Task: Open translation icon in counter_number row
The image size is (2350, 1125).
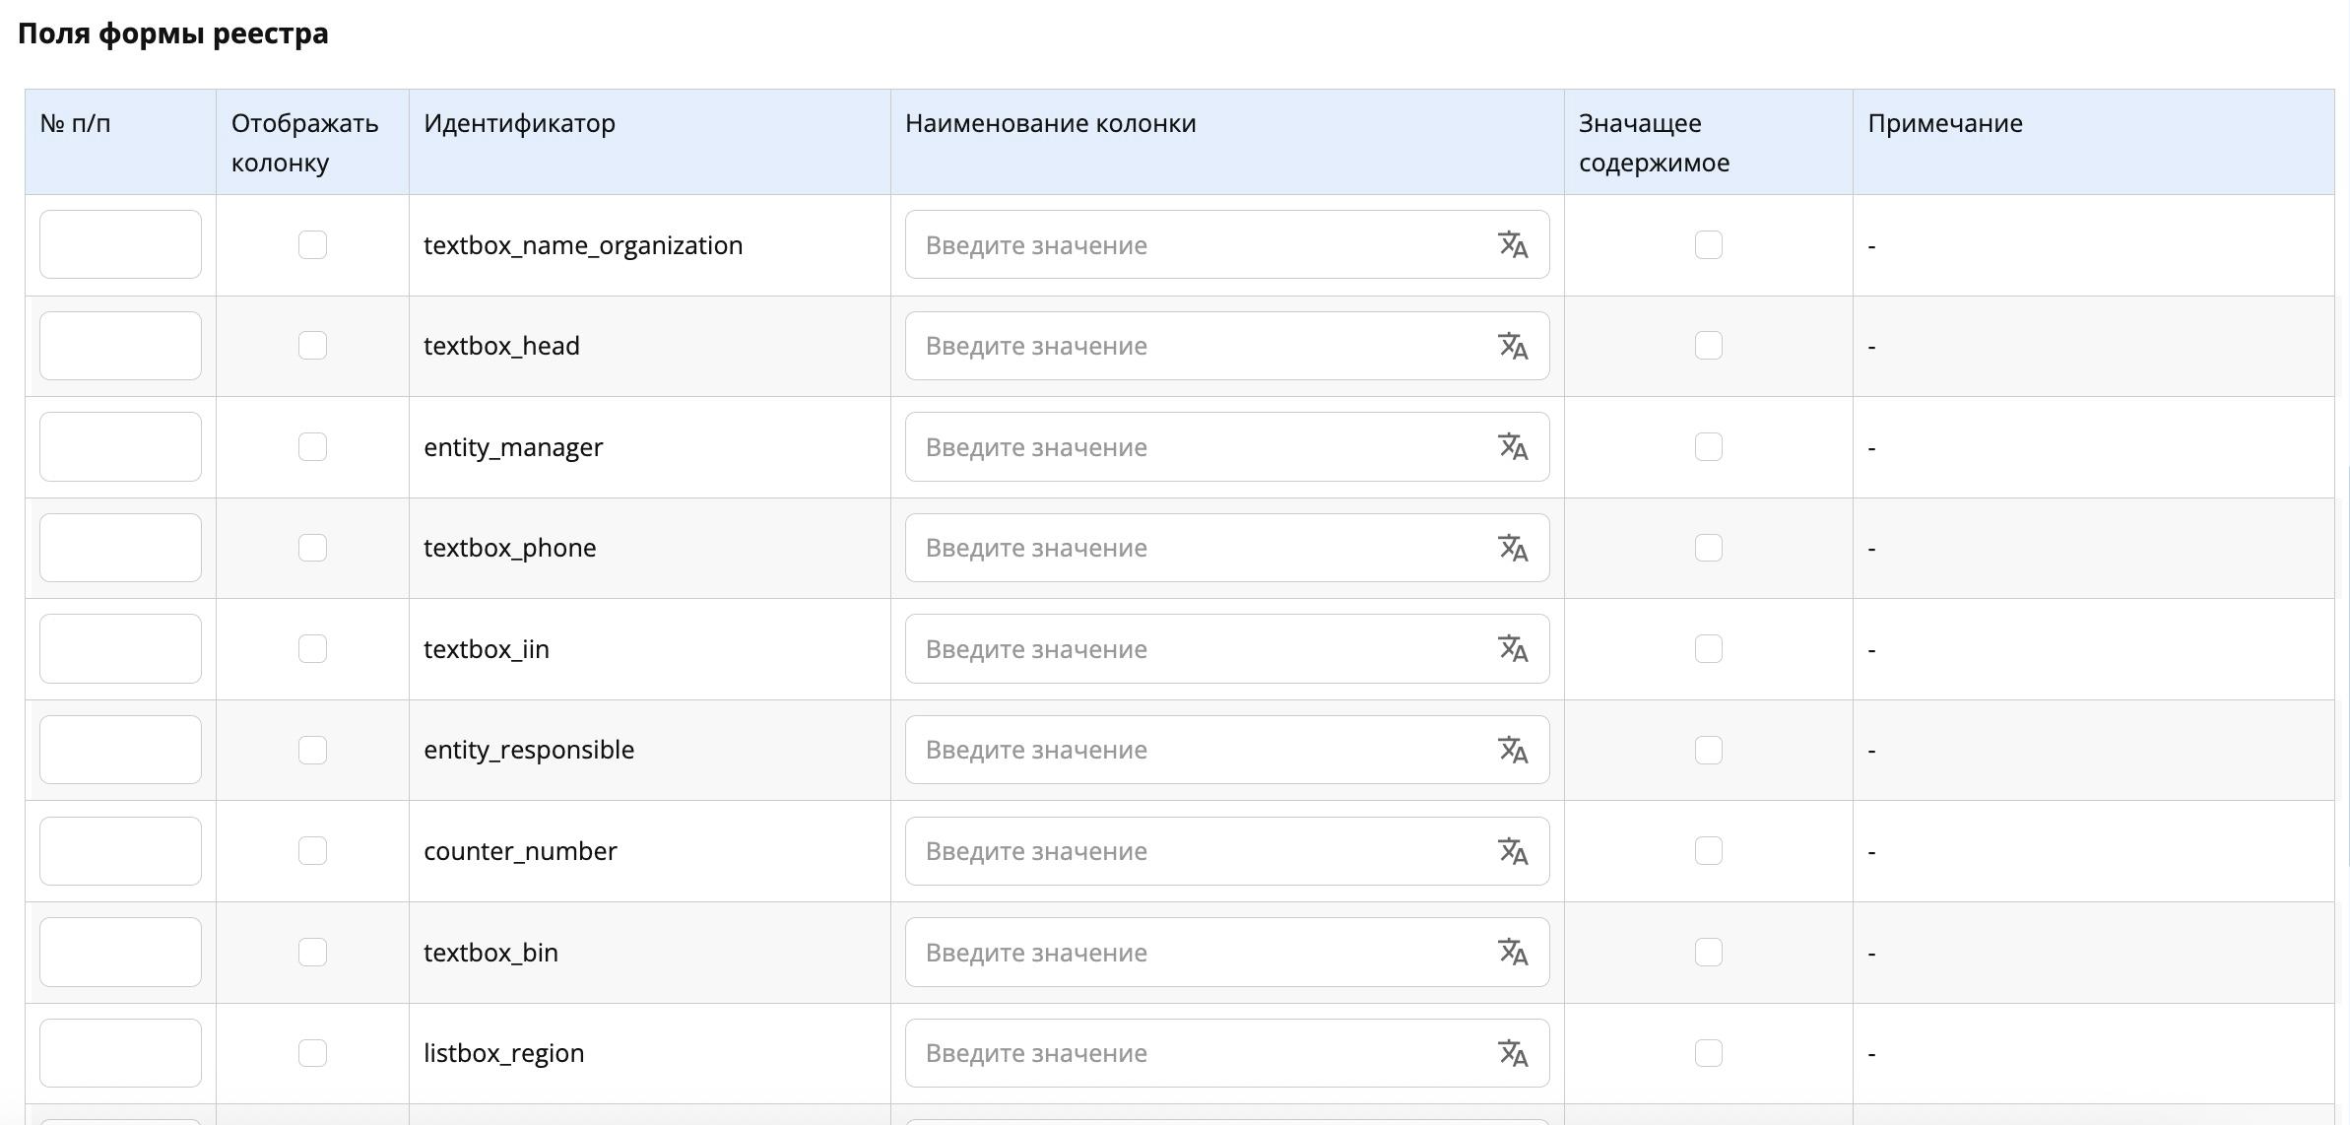Action: pos(1513,851)
